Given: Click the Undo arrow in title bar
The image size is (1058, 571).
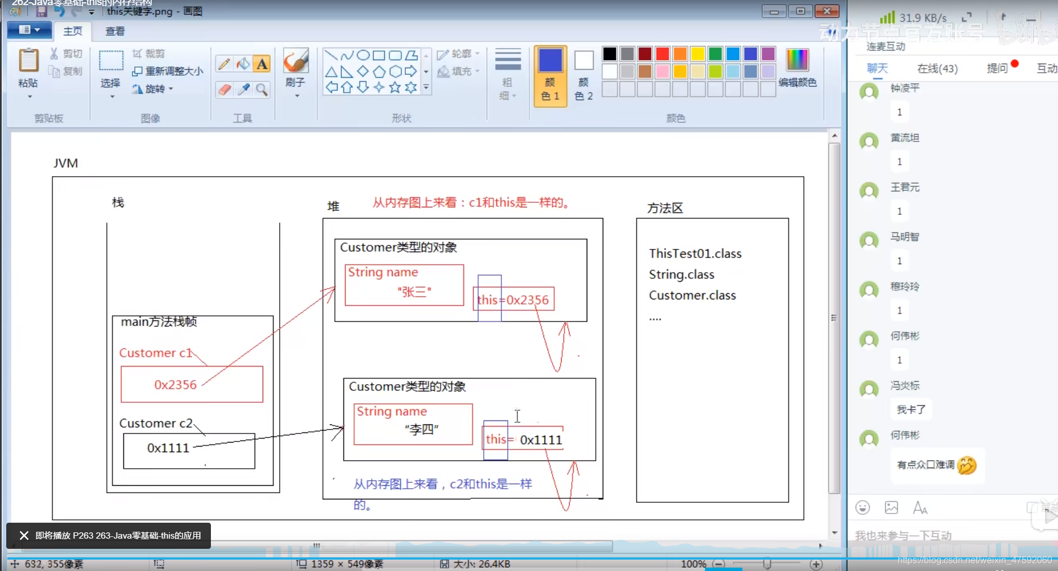Looking at the screenshot, I should [59, 11].
